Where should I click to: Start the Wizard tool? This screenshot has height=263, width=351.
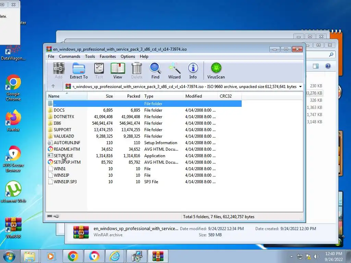pos(174,71)
